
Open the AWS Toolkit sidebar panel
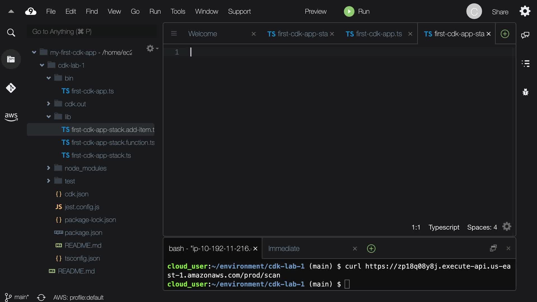pyautogui.click(x=11, y=117)
